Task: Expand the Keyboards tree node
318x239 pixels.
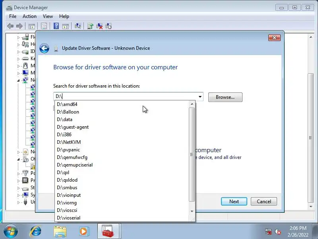Action: pos(18,59)
